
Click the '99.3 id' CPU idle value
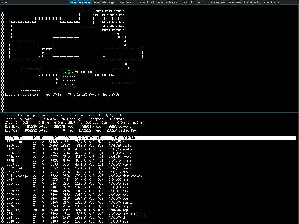(x=75, y=123)
